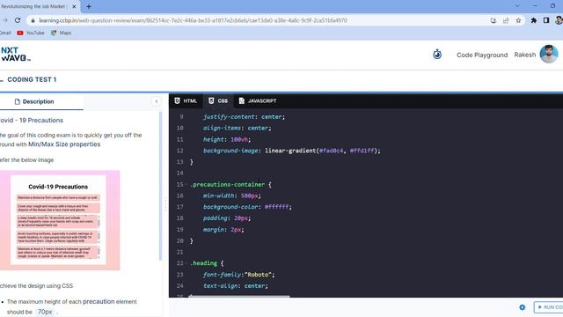This screenshot has width=563, height=317.
Task: Click the font-family Roboto line
Action: click(238, 275)
